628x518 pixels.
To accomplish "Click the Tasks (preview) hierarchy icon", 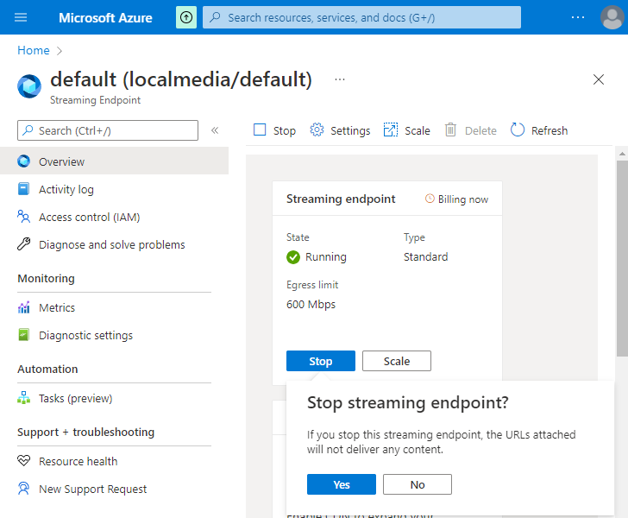I will click(x=23, y=398).
